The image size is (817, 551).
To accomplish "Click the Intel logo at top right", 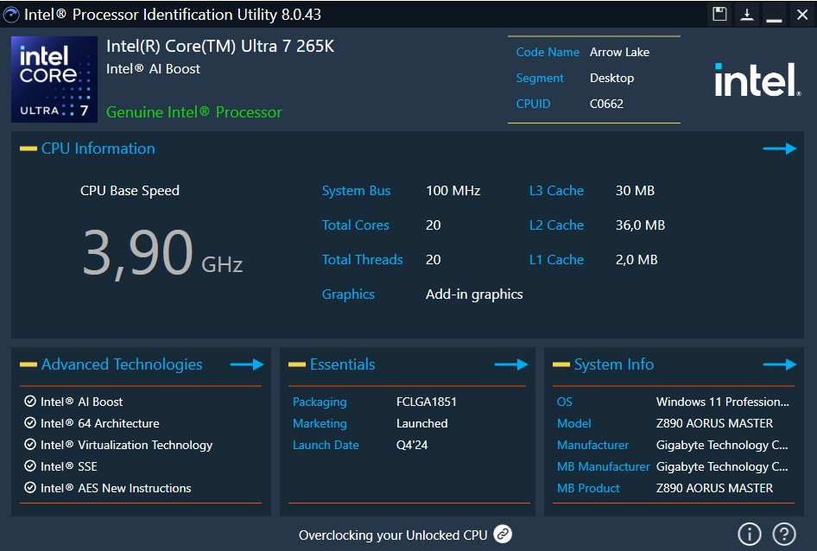I will 756,80.
